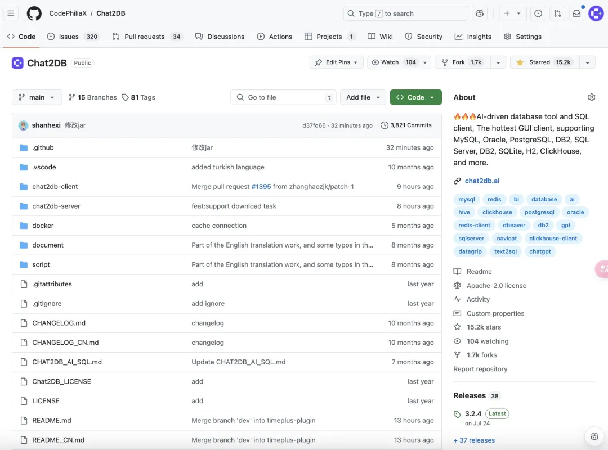The width and height of the screenshot is (608, 450).
Task: Open the Wiki tab
Action: (x=381, y=37)
